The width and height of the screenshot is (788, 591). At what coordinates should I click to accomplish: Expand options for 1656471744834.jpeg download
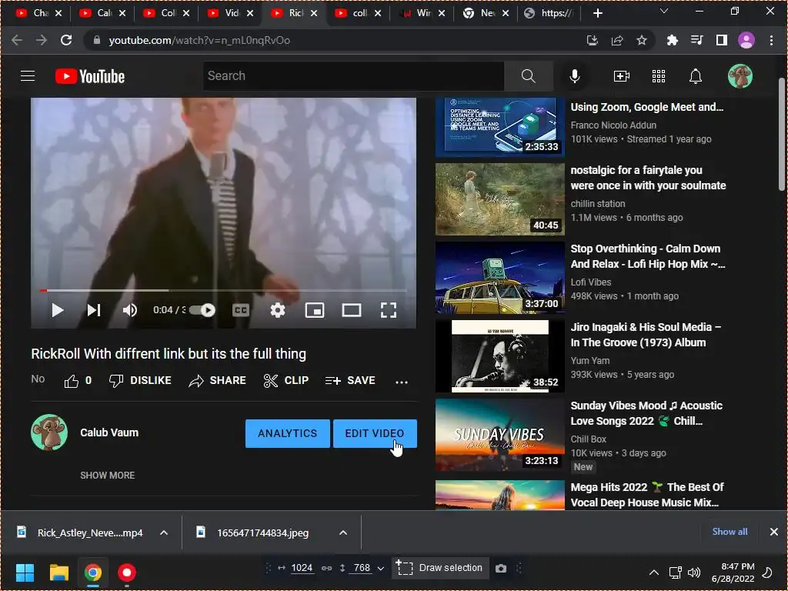pyautogui.click(x=342, y=533)
